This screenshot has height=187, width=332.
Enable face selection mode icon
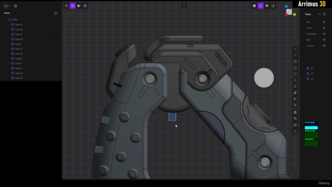pos(79,6)
